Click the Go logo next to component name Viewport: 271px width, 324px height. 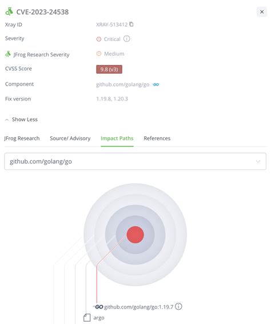156,84
